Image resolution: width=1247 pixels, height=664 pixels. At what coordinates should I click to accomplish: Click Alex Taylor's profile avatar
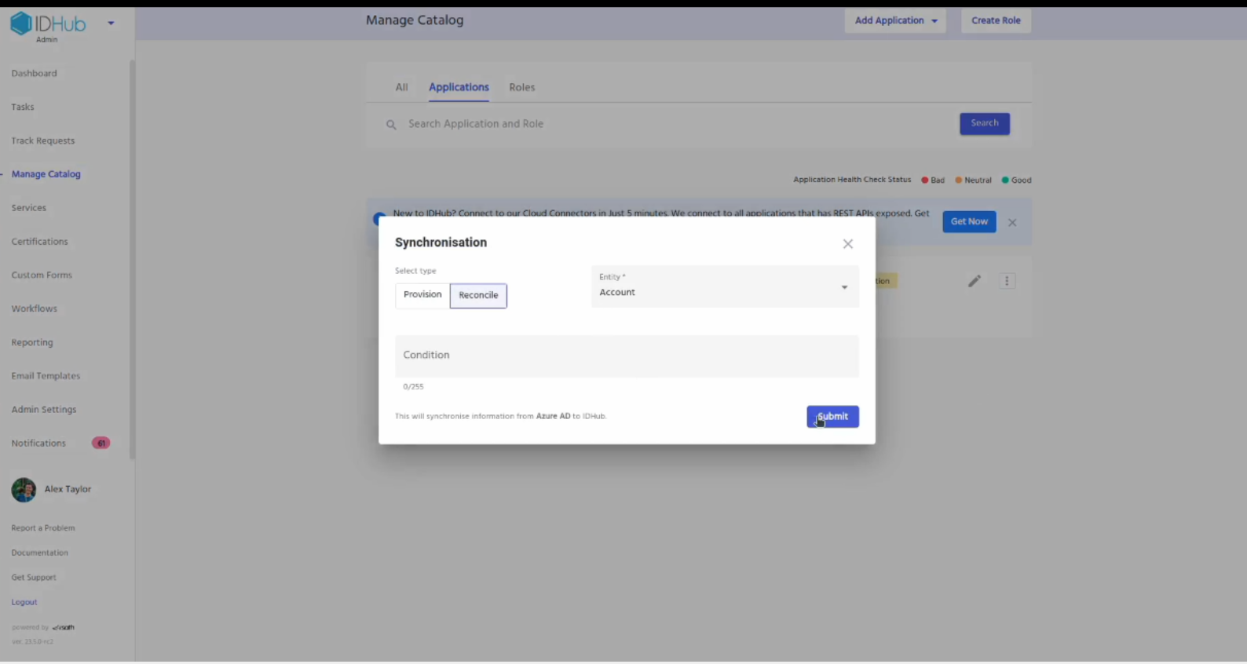coord(24,490)
